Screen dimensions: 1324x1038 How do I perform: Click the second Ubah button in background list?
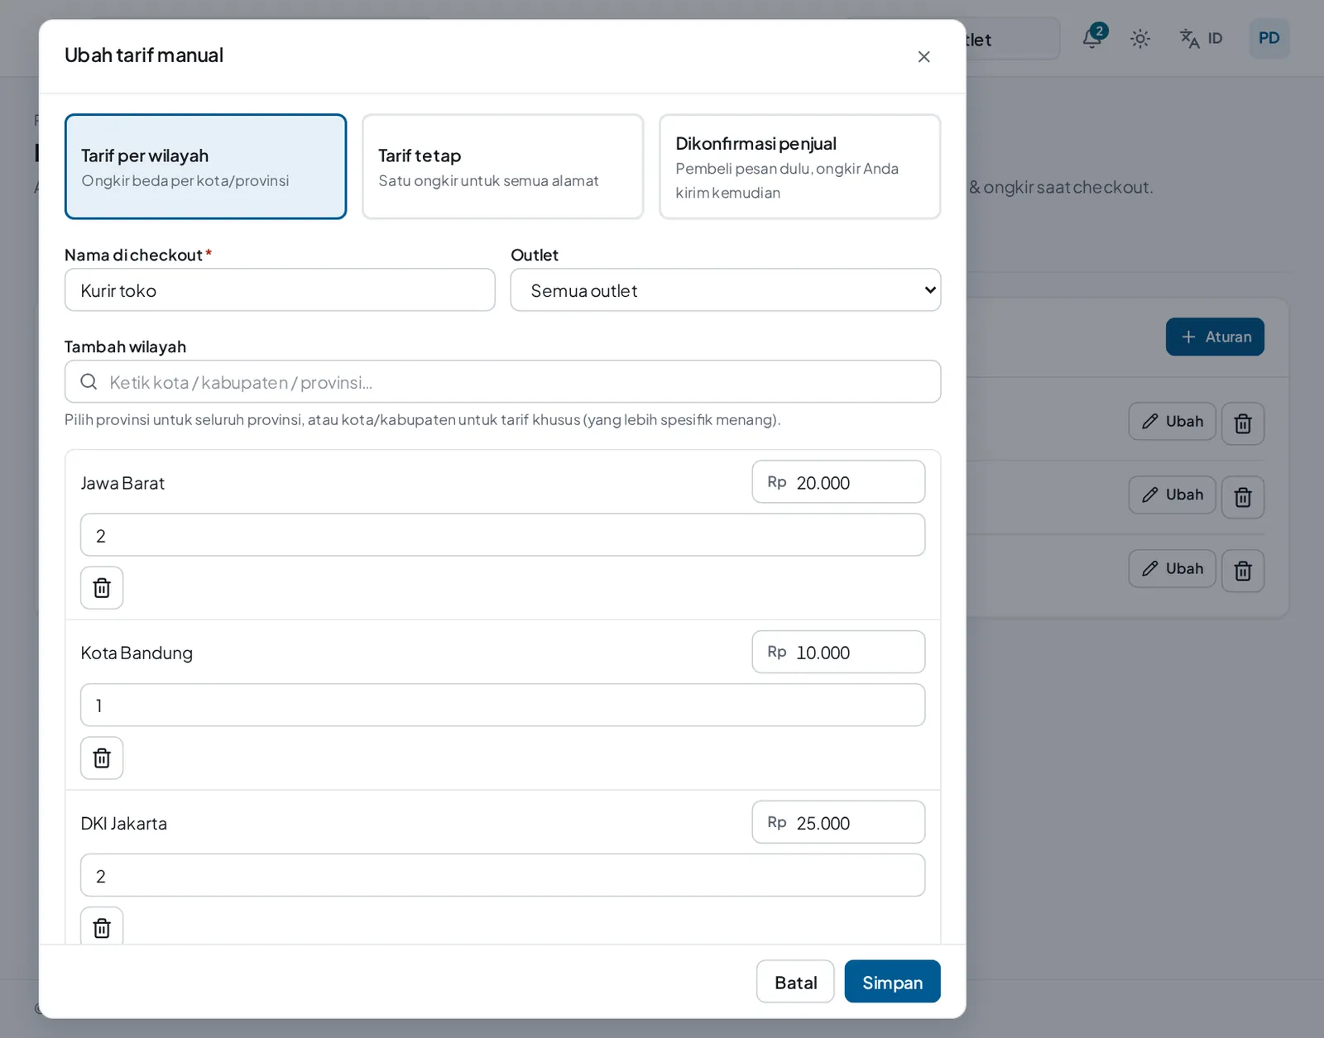[x=1172, y=495]
